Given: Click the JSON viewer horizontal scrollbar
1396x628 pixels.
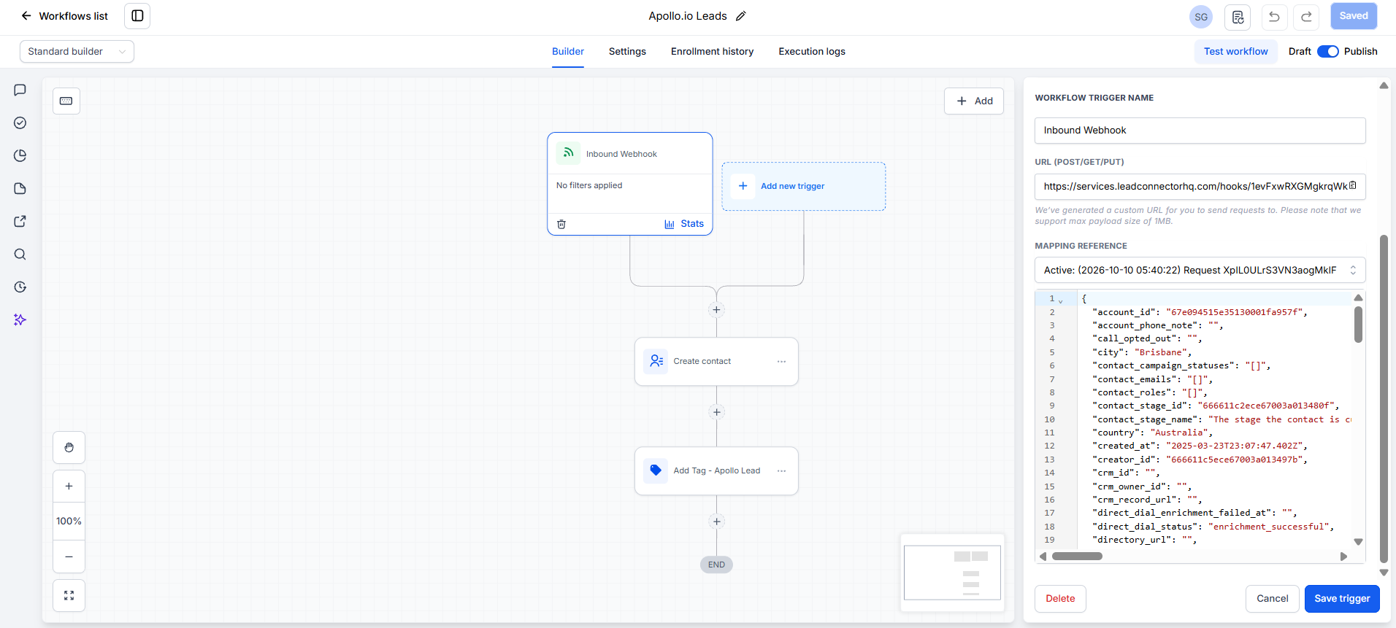Looking at the screenshot, I should (x=1077, y=556).
